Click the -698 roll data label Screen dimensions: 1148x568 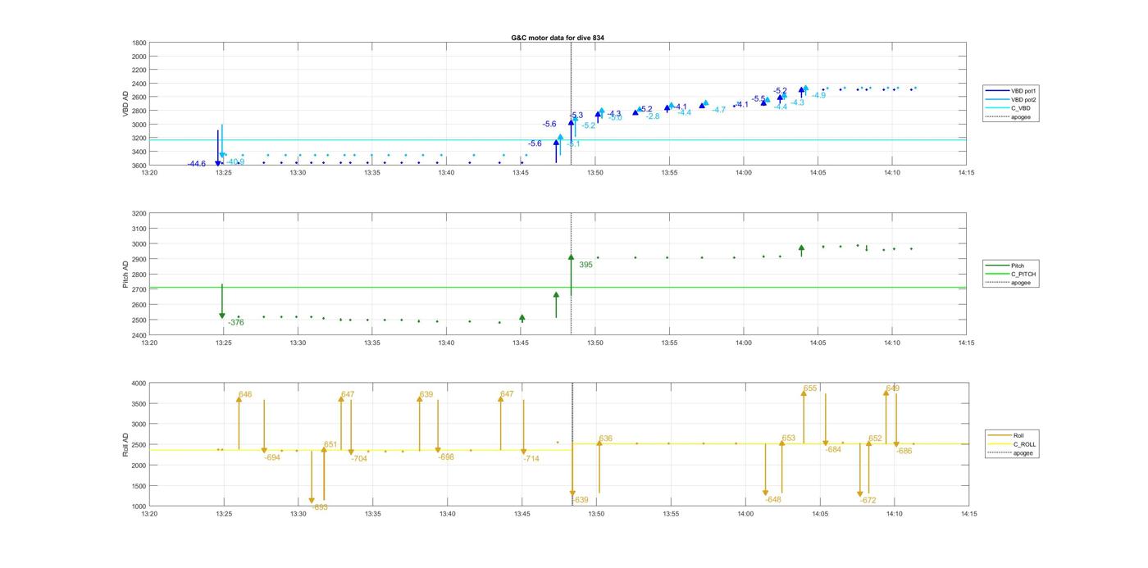446,457
